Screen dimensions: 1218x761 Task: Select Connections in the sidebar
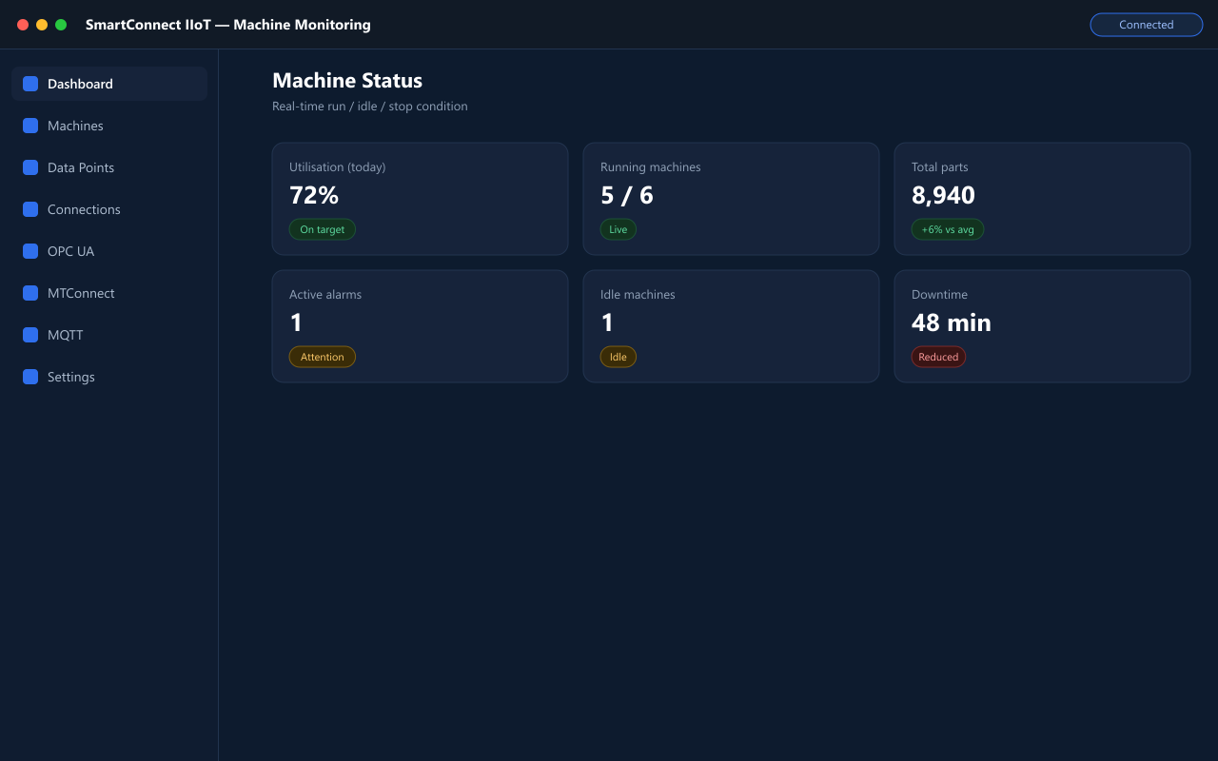pyautogui.click(x=109, y=209)
